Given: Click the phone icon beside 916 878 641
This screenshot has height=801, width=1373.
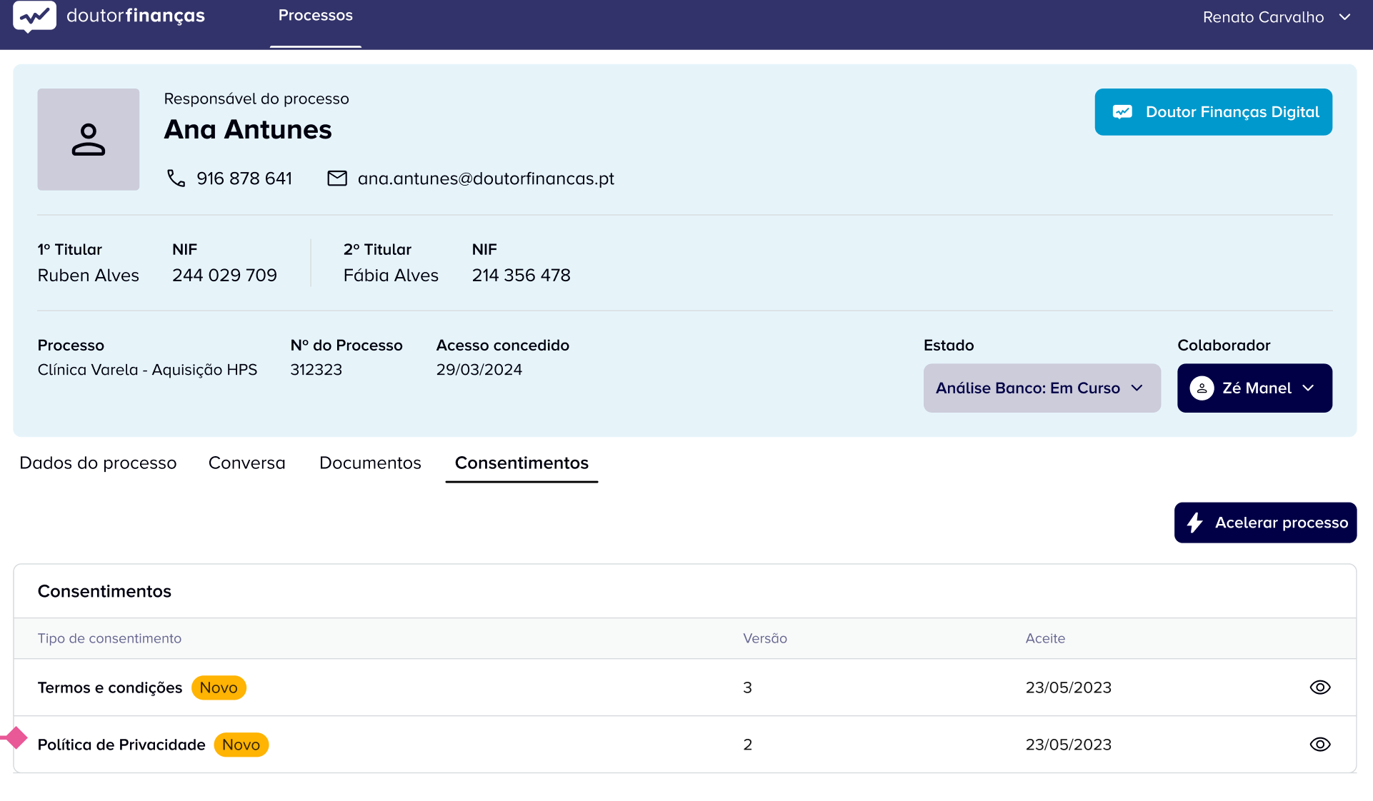Looking at the screenshot, I should (x=176, y=178).
